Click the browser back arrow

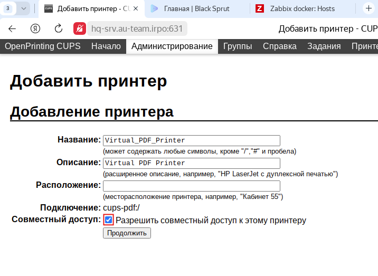coord(12,28)
